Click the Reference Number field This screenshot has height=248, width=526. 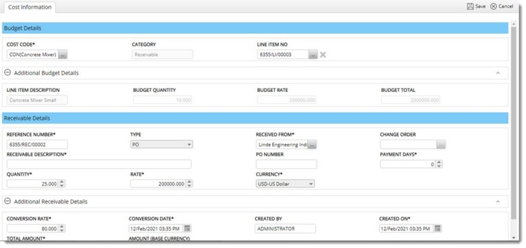pos(37,145)
